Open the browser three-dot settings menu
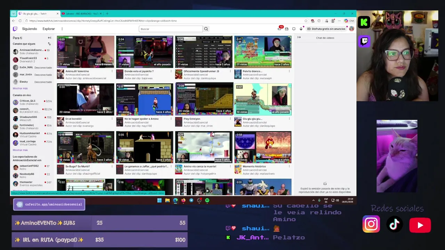 (x=339, y=21)
